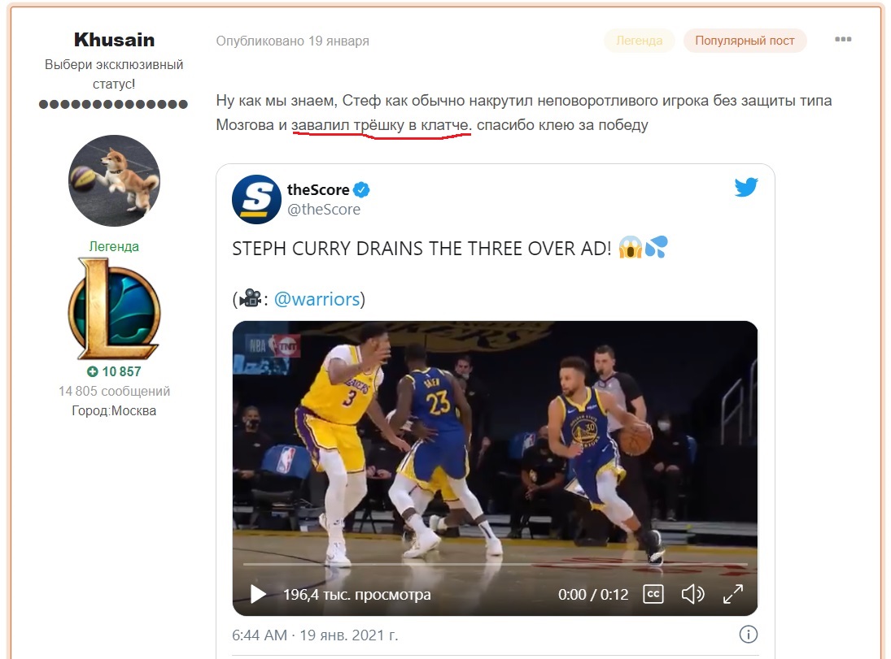Viewport: 891px width, 659px height.
Task: Click theScore account name
Action: (318, 189)
